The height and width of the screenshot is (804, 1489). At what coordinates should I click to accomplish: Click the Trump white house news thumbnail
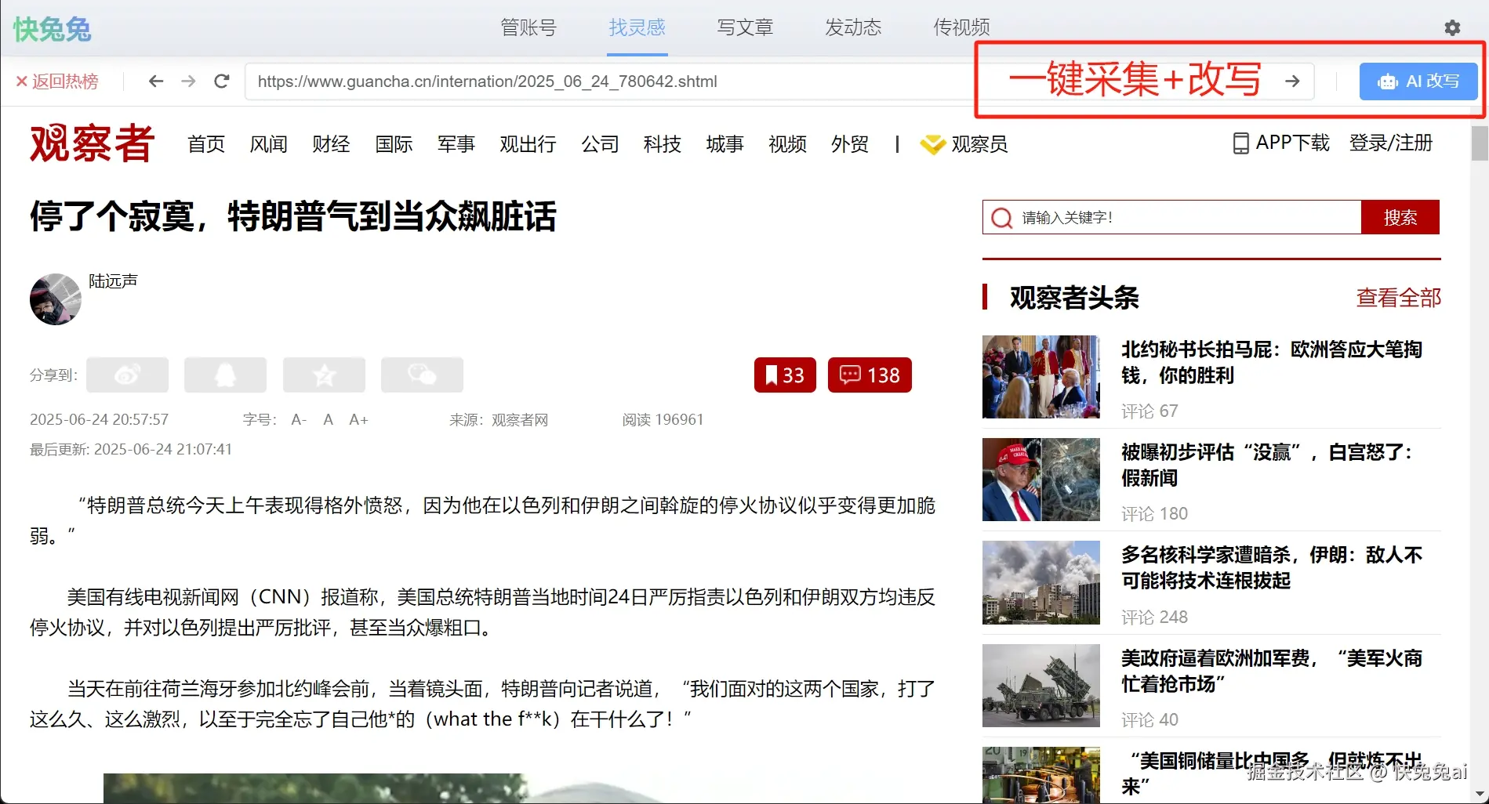pos(1040,480)
